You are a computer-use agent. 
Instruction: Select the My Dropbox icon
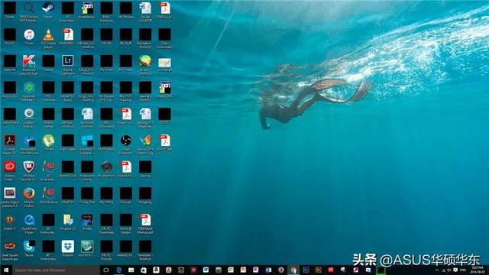(x=106, y=141)
